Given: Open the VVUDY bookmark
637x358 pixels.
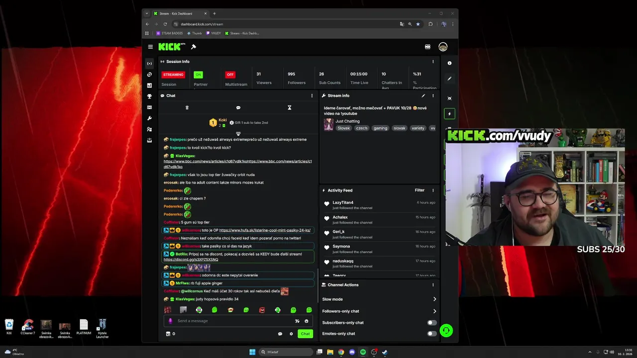Looking at the screenshot, I should [x=213, y=33].
